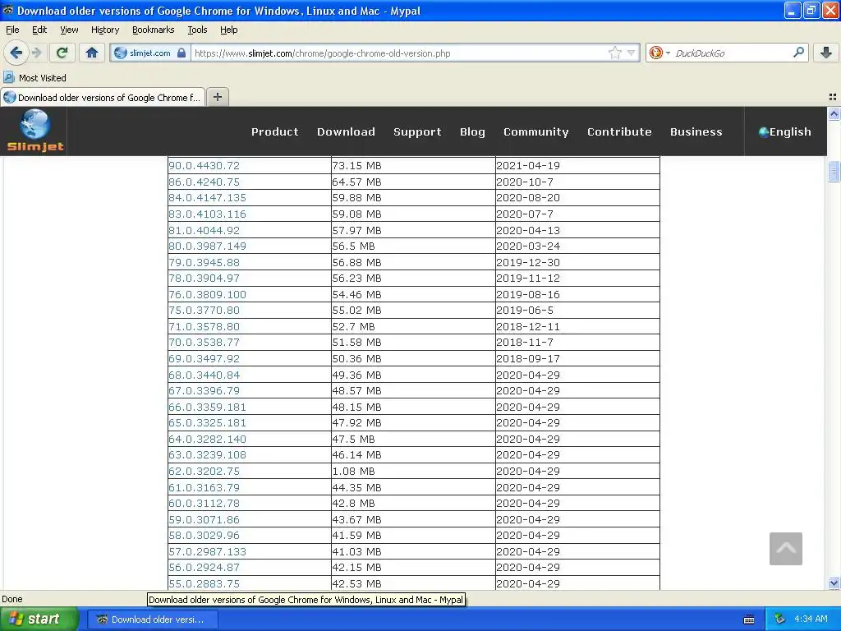Download Chrome version 69.0.3497.92
The height and width of the screenshot is (631, 841).
(204, 358)
